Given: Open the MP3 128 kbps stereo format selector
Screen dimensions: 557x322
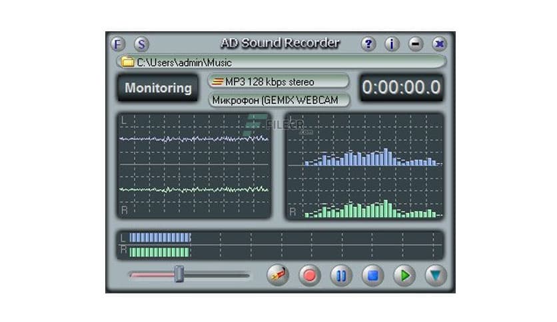Looking at the screenshot, I should tap(279, 82).
